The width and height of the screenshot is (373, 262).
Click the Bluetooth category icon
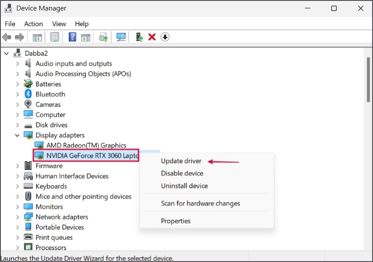[28, 94]
